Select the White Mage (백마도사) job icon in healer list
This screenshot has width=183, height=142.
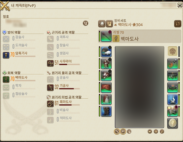pos(6,79)
